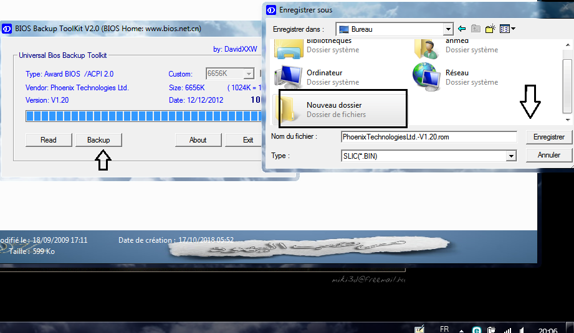Click the up one level folder icon
Viewport: 574px width, 333px height.
click(476, 29)
